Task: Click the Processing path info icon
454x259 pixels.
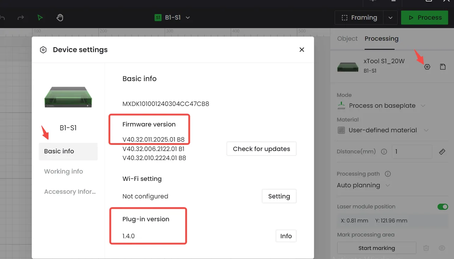Action: click(388, 174)
